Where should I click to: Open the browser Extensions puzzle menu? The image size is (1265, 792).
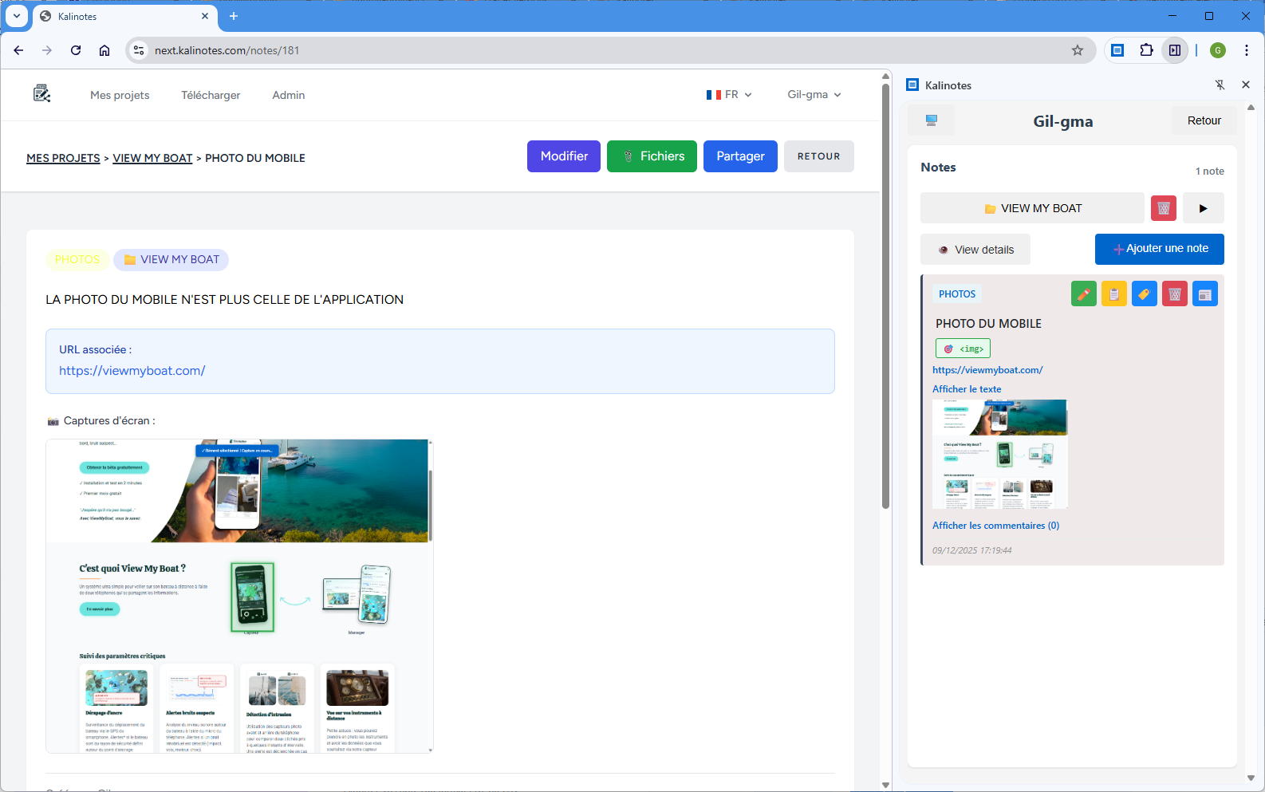tap(1146, 50)
